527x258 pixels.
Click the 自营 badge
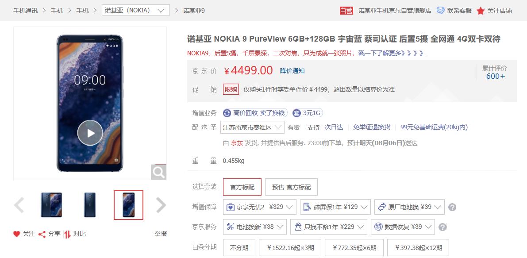[x=346, y=11]
